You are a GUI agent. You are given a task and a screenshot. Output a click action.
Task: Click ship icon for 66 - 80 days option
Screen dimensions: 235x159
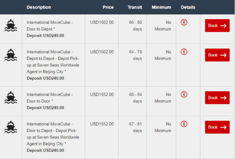(11, 26)
